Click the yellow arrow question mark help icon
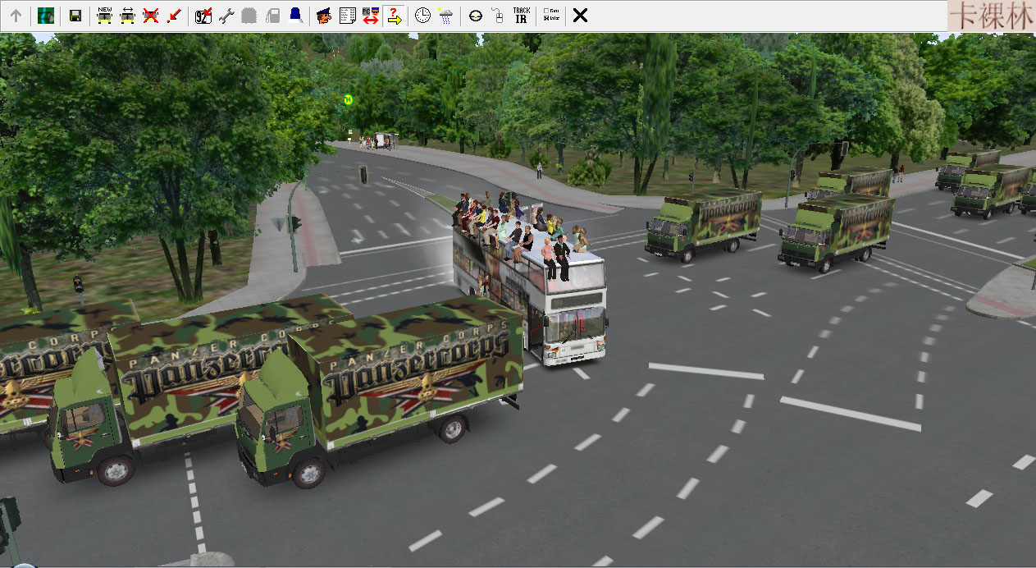This screenshot has height=568, width=1036. click(394, 16)
